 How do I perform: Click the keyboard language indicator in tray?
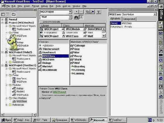coord(150,120)
